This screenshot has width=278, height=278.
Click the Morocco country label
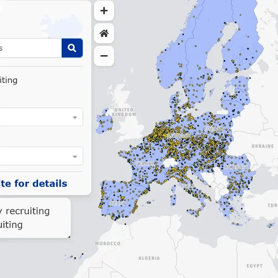click(x=107, y=243)
